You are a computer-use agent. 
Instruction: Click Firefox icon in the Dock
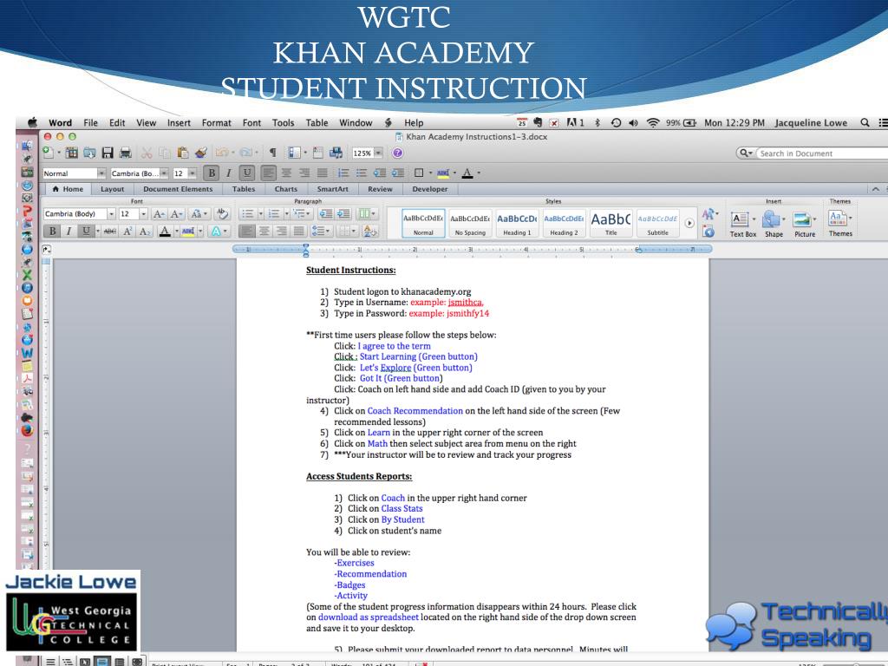(27, 430)
